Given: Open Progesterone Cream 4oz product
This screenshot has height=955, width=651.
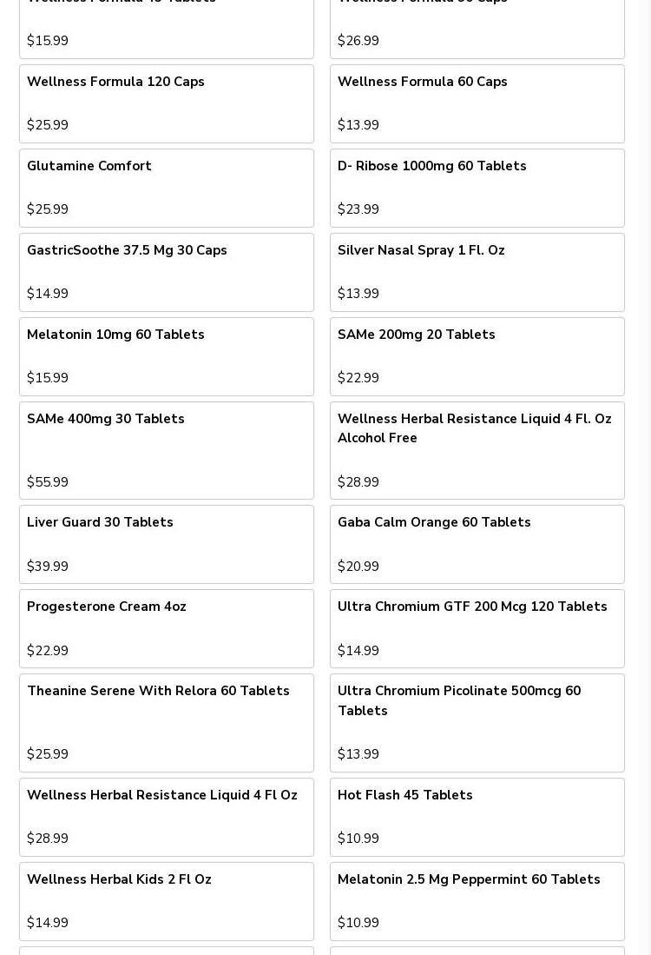Looking at the screenshot, I should (167, 628).
